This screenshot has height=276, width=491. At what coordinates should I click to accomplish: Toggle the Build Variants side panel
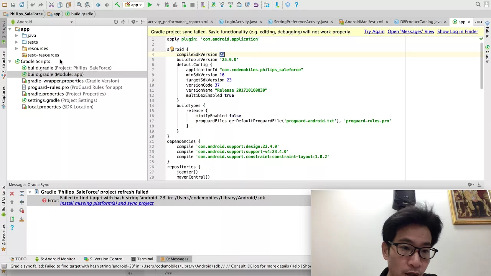click(3, 202)
